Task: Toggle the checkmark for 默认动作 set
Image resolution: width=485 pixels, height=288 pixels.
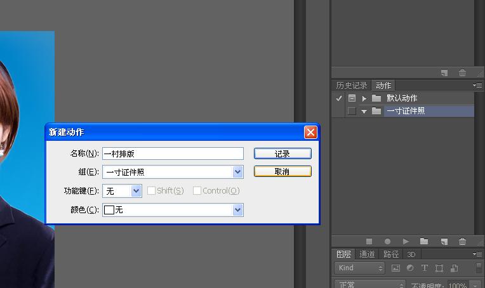Action: pyautogui.click(x=339, y=98)
